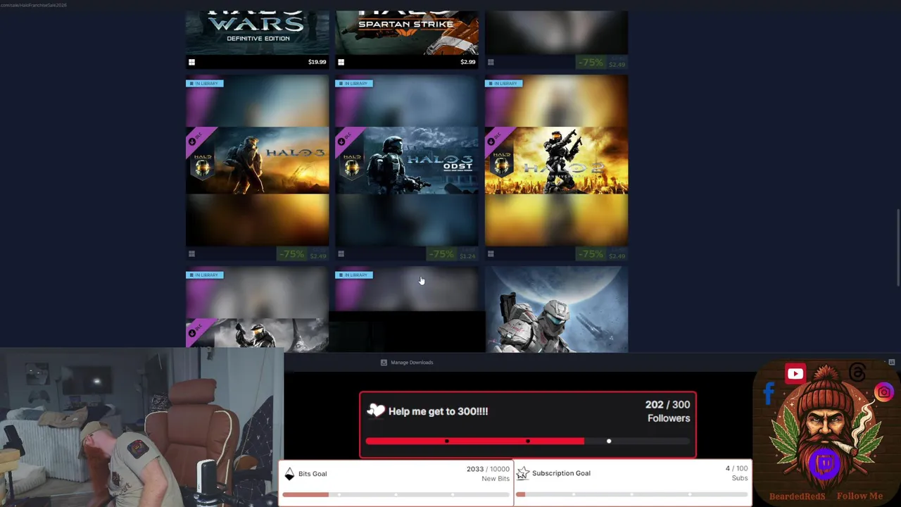Open the Halo 3 ODST DLC artwork
Screen dimensions: 901x507
[x=407, y=161]
